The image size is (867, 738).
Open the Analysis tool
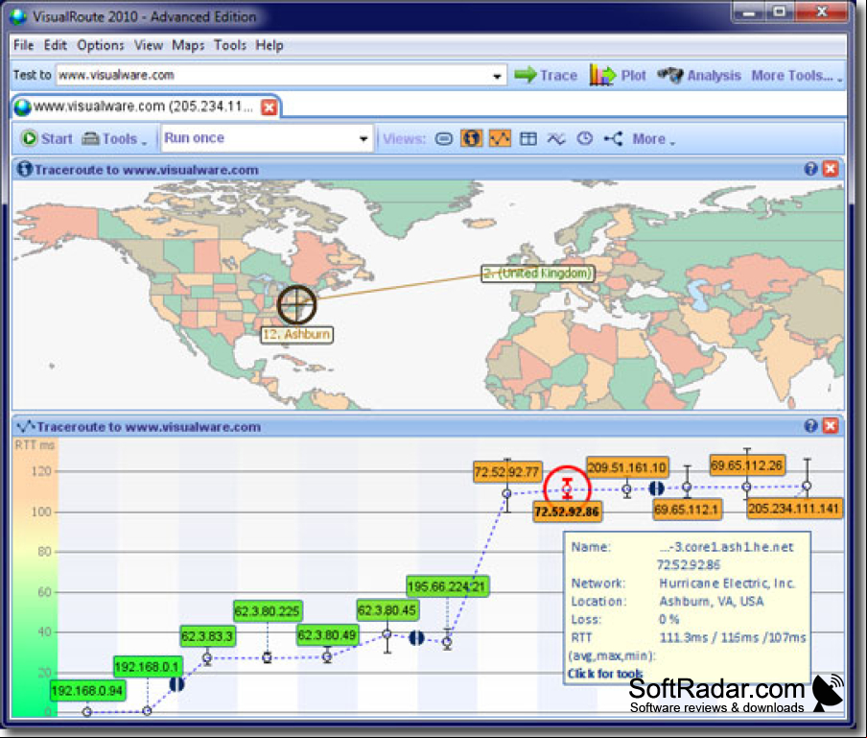point(699,75)
